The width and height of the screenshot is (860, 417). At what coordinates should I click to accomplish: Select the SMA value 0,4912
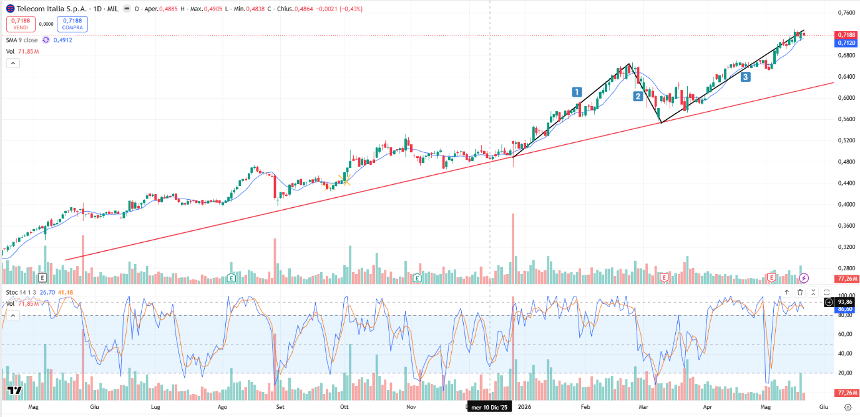[63, 40]
